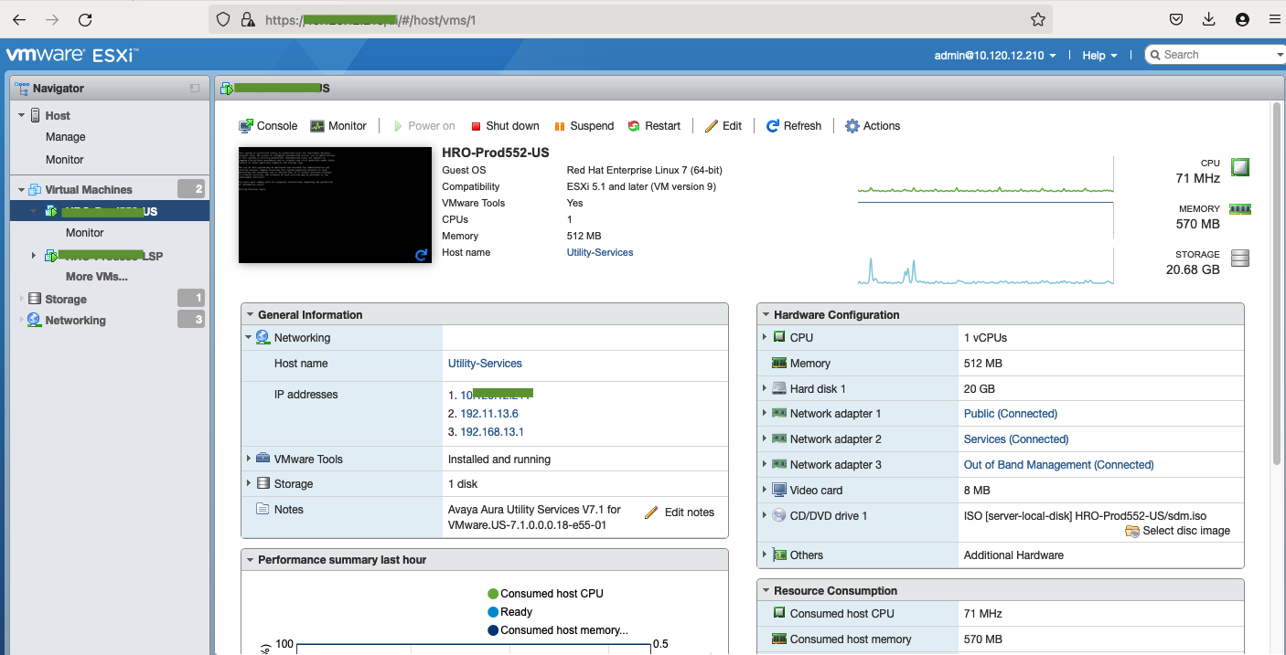Expand the Others hardware row
Image resolution: width=1286 pixels, height=655 pixels.
pyautogui.click(x=765, y=555)
